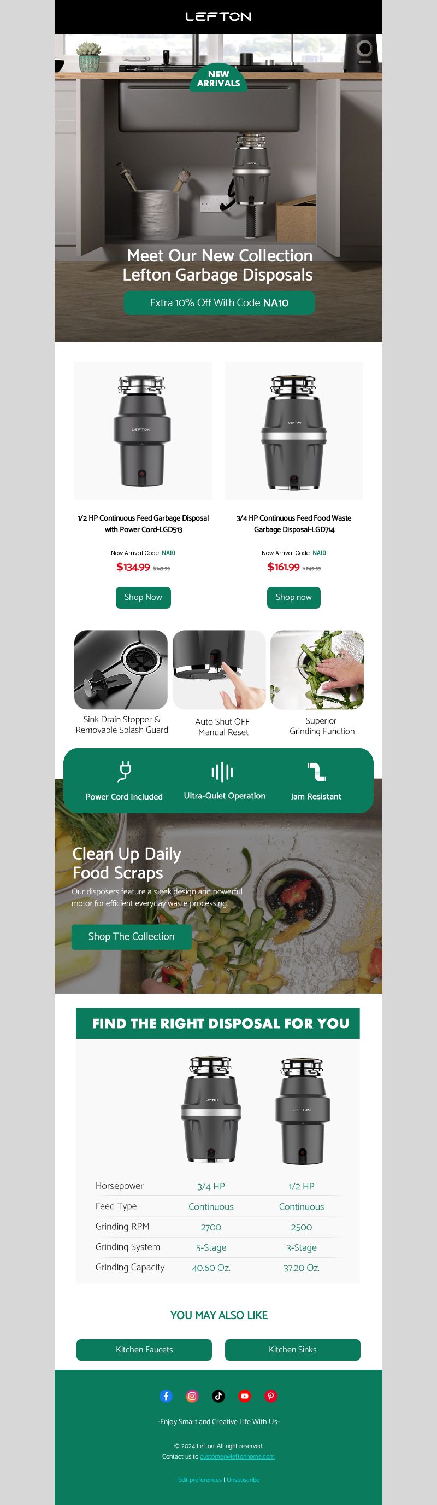Click the Edit preferences link

[199, 1480]
